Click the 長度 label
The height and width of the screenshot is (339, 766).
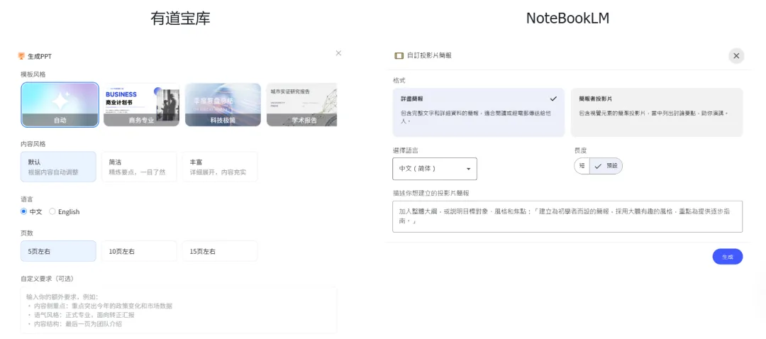(x=580, y=150)
